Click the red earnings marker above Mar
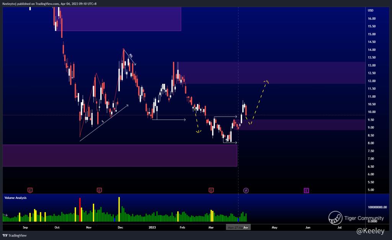The width and height of the screenshot is (392, 240). [211, 191]
